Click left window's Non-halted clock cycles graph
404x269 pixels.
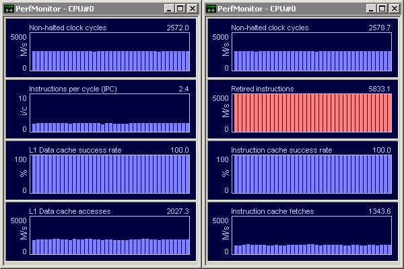coord(110,52)
